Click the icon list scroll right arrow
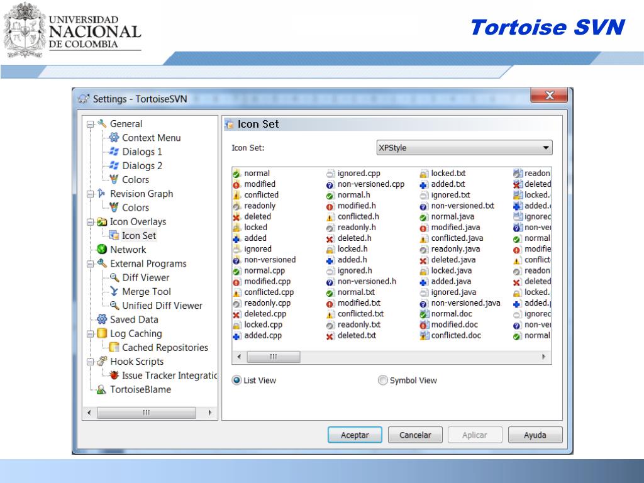Screen dimensions: 644x483 tap(544, 357)
